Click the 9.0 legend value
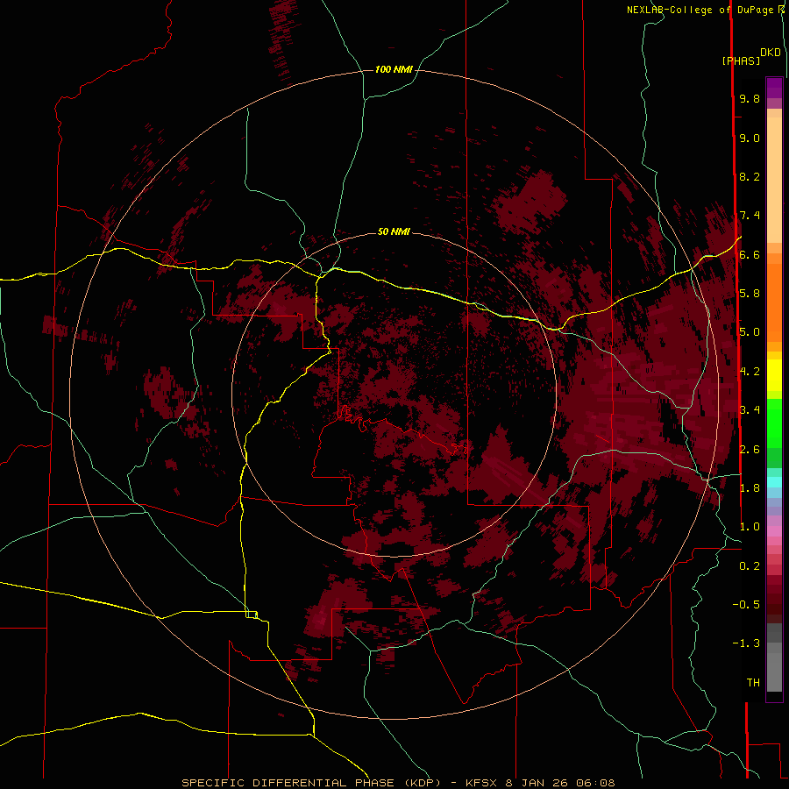 pyautogui.click(x=750, y=138)
